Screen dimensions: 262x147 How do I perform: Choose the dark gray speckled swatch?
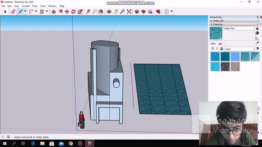coord(225,67)
